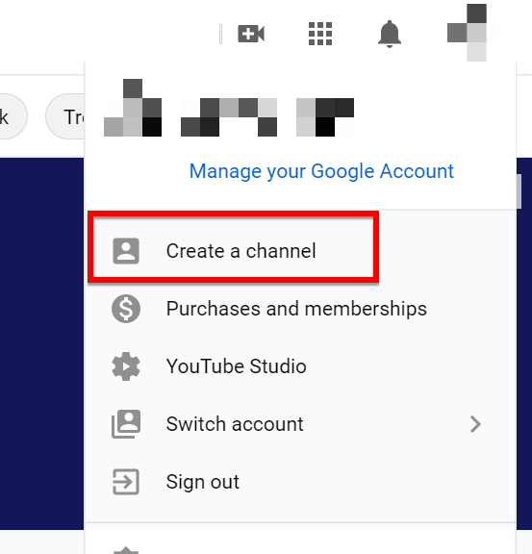Click the pixelated account avatar in header
532x554 pixels.
(467, 33)
